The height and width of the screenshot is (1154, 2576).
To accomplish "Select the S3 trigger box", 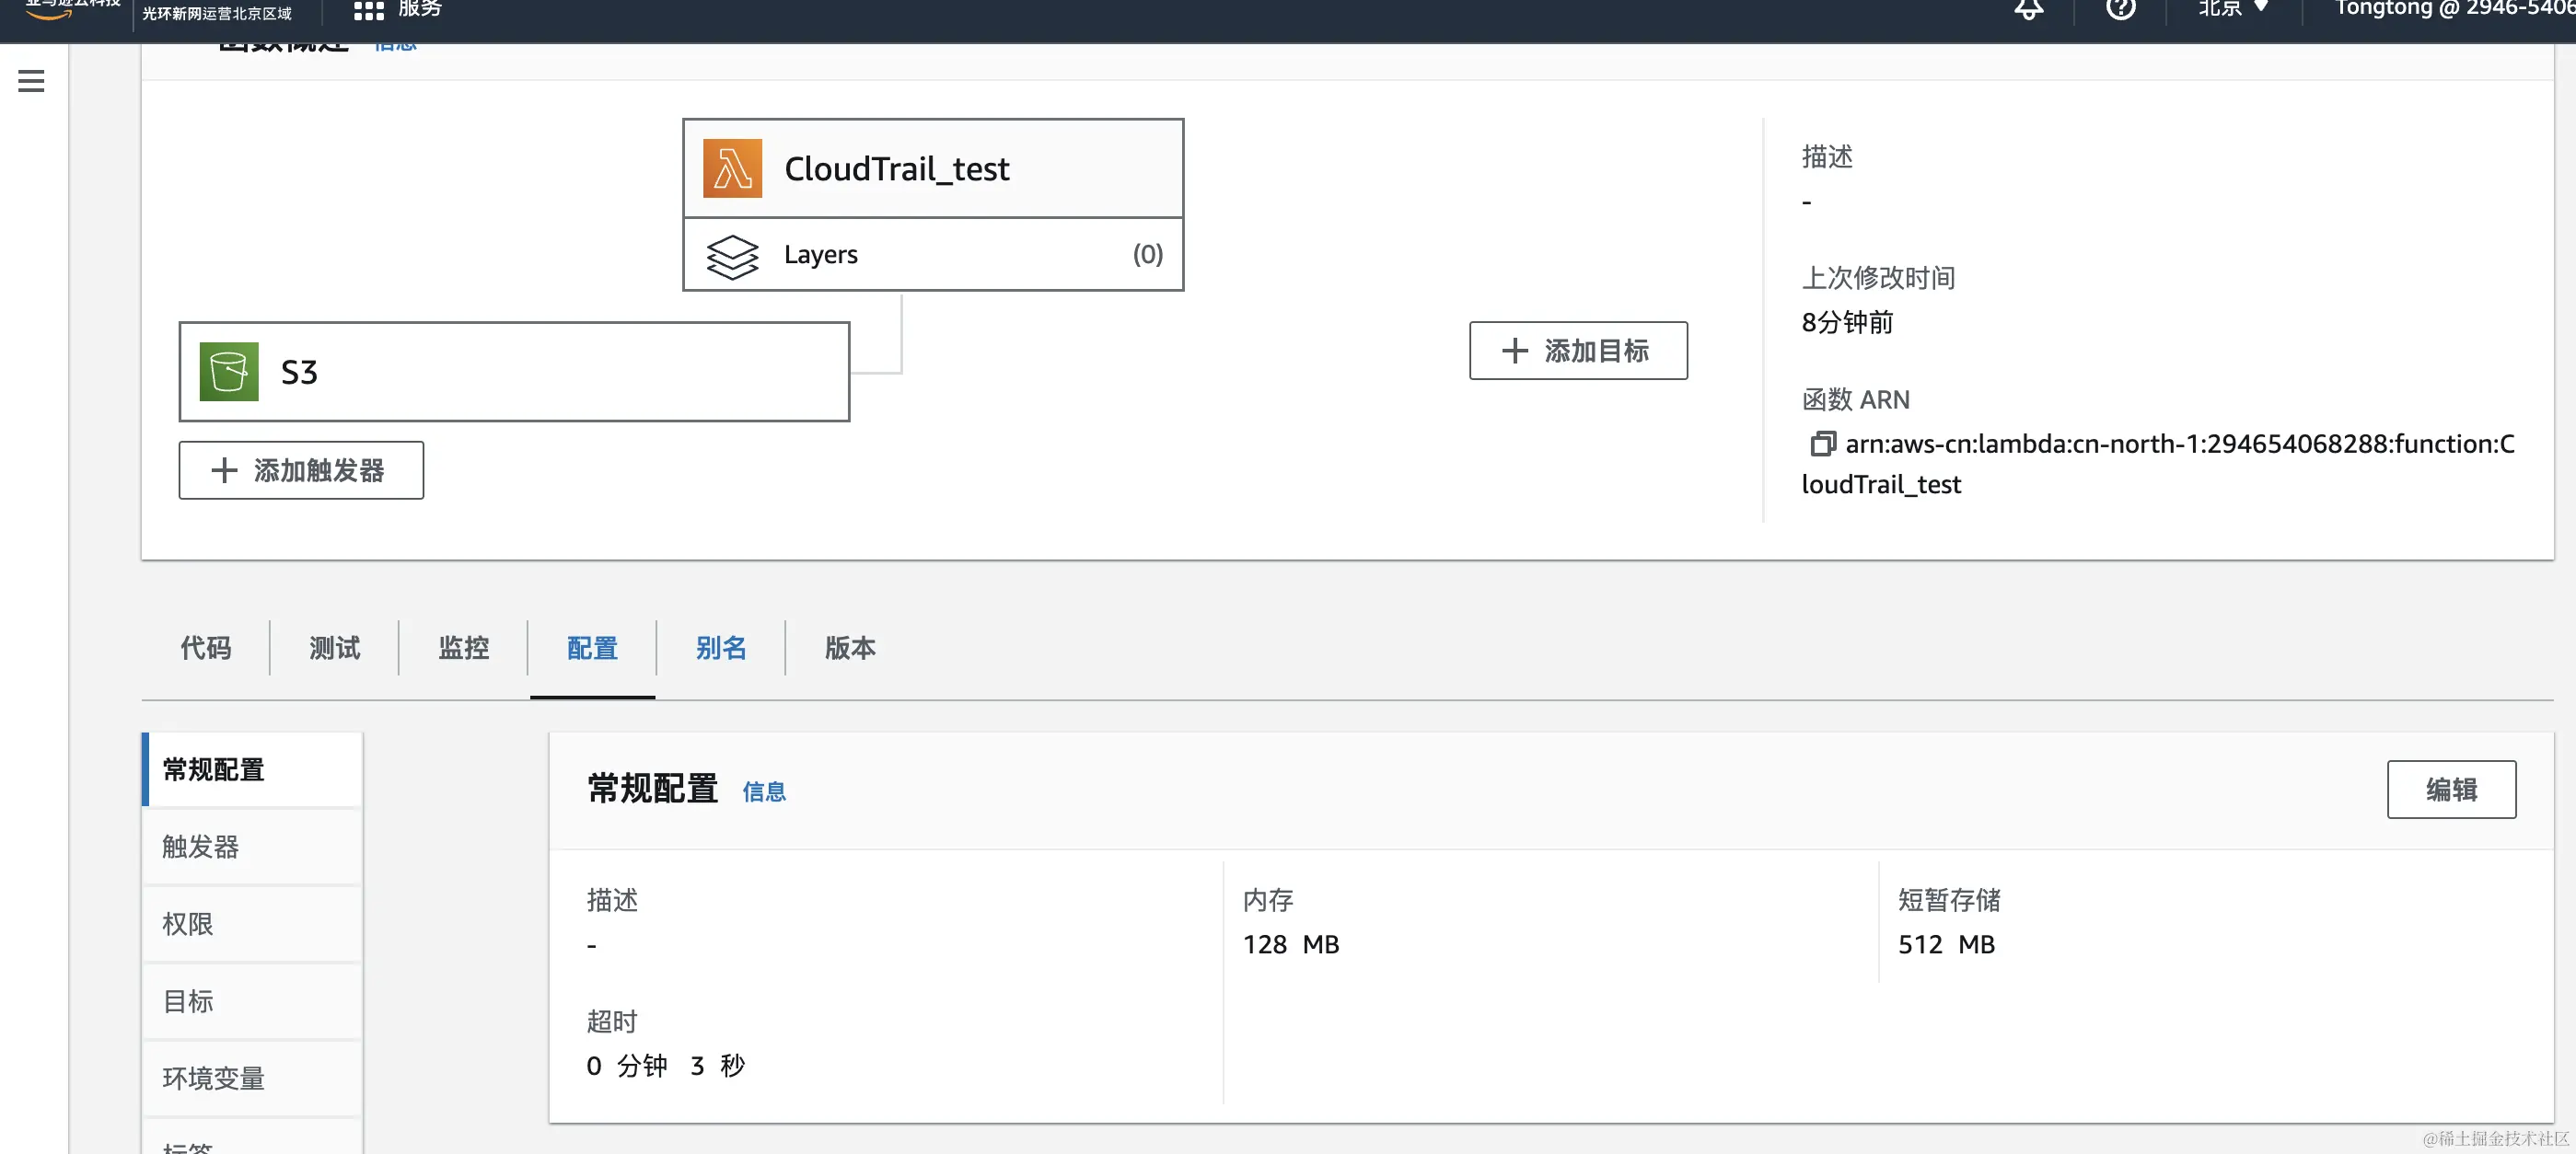I will [514, 372].
